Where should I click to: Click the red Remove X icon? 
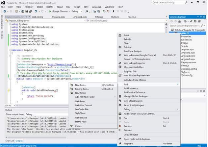pos(120,126)
